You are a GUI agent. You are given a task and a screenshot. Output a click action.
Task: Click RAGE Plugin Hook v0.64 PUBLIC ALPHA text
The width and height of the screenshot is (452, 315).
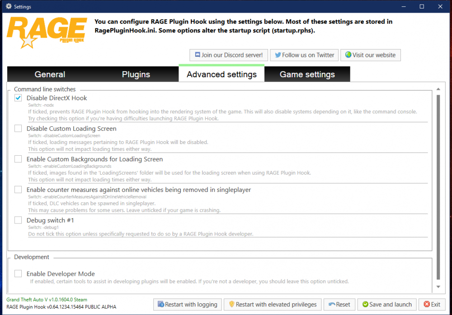[x=61, y=307]
